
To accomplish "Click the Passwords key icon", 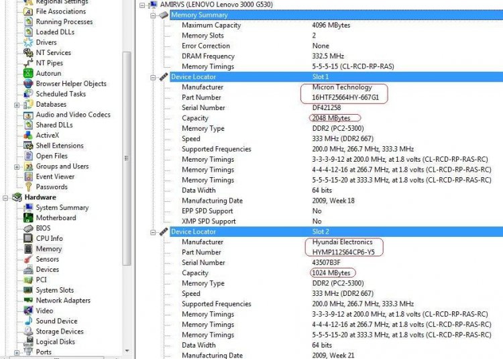I will coord(28,187).
